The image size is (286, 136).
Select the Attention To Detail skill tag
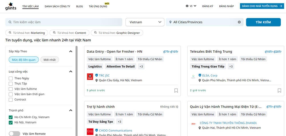pyautogui.click(x=121, y=66)
